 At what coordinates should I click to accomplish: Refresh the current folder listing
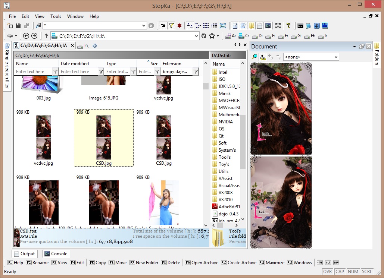[204, 36]
